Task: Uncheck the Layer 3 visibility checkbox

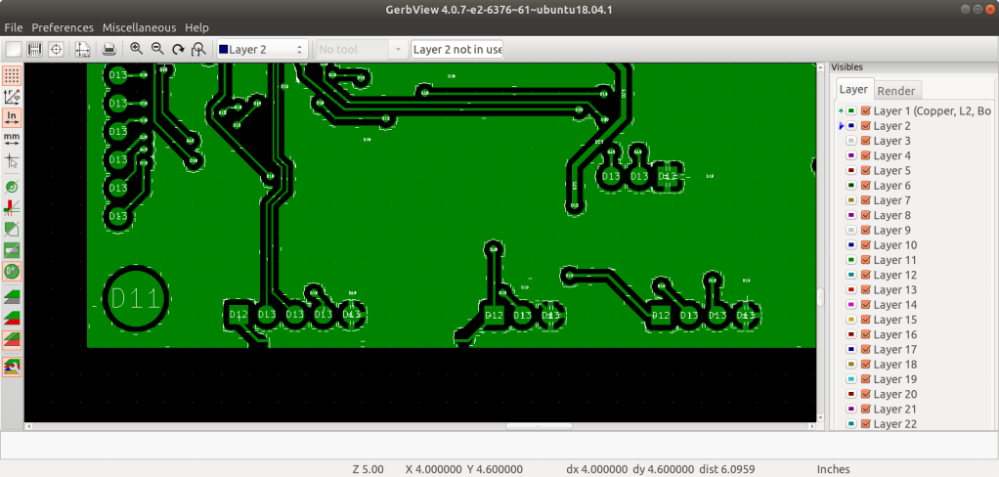Action: 865,142
